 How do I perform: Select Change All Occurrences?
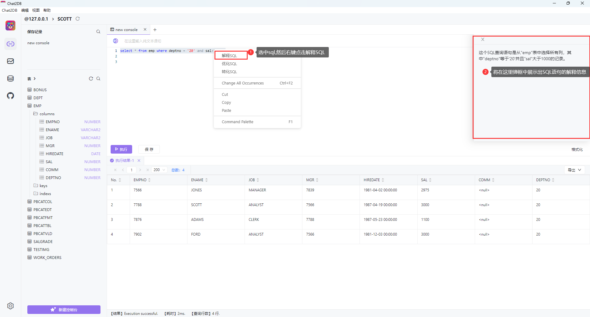(x=257, y=83)
